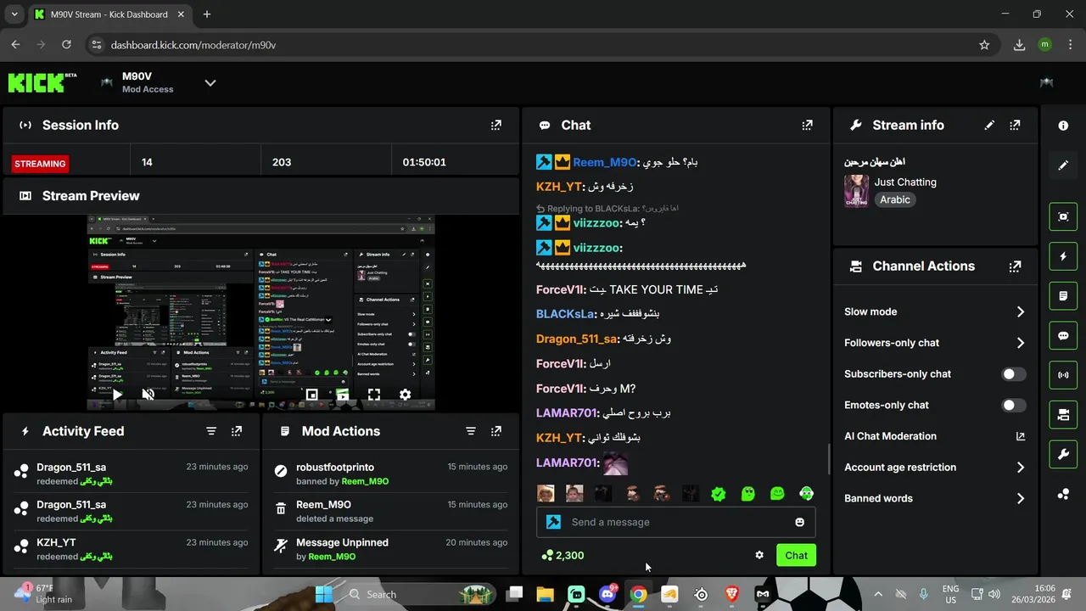The height and width of the screenshot is (611, 1086).
Task: Open emoji picker in message box
Action: (x=799, y=522)
